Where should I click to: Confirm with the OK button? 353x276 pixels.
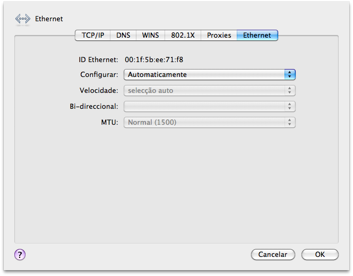pos(320,255)
